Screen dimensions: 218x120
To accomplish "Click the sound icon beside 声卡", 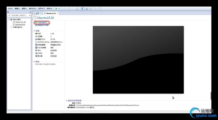I will 36,50.
